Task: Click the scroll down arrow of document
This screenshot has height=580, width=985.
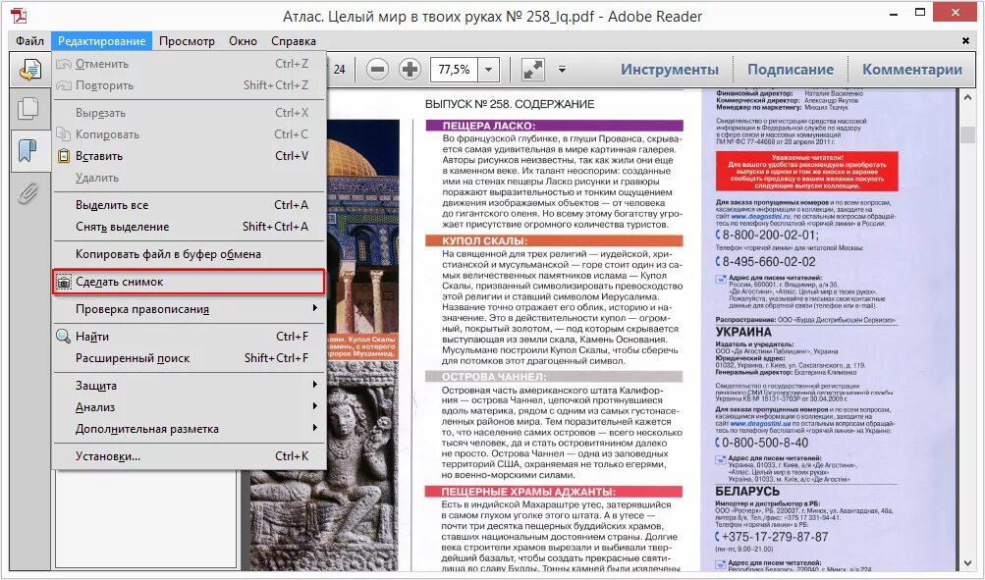Action: click(x=966, y=563)
